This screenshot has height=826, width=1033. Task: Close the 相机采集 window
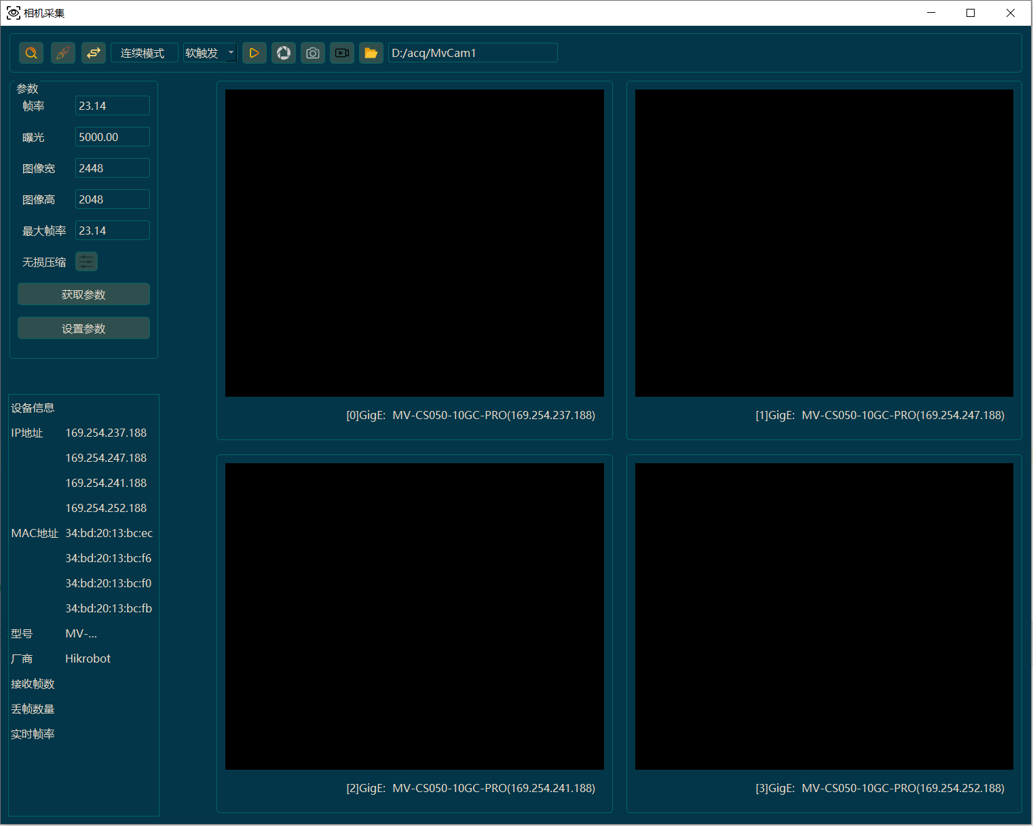coord(1010,13)
